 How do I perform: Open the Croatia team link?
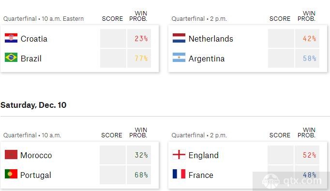(34, 39)
